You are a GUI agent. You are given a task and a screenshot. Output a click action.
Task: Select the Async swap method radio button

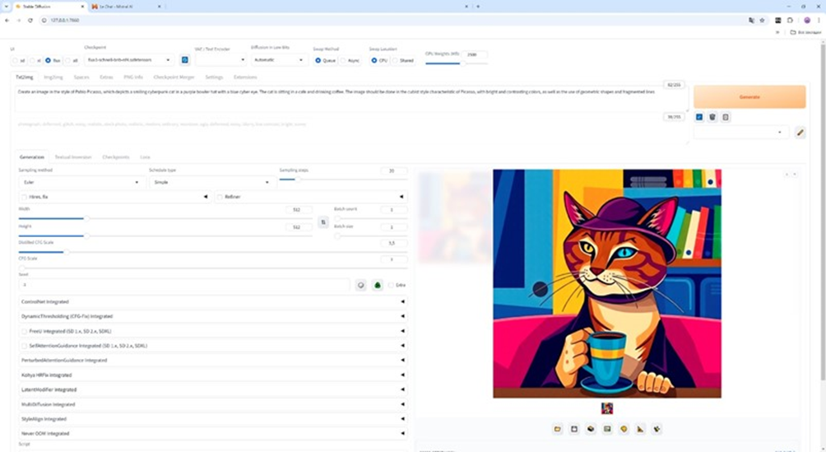pos(343,60)
